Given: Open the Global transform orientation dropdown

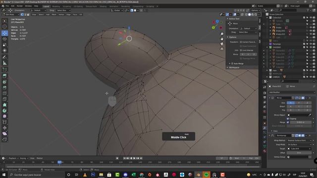Looking at the screenshot, I should [117, 10].
